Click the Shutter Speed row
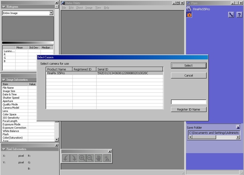Image resolution: width=244 pixels, height=175 pixels. point(19,98)
